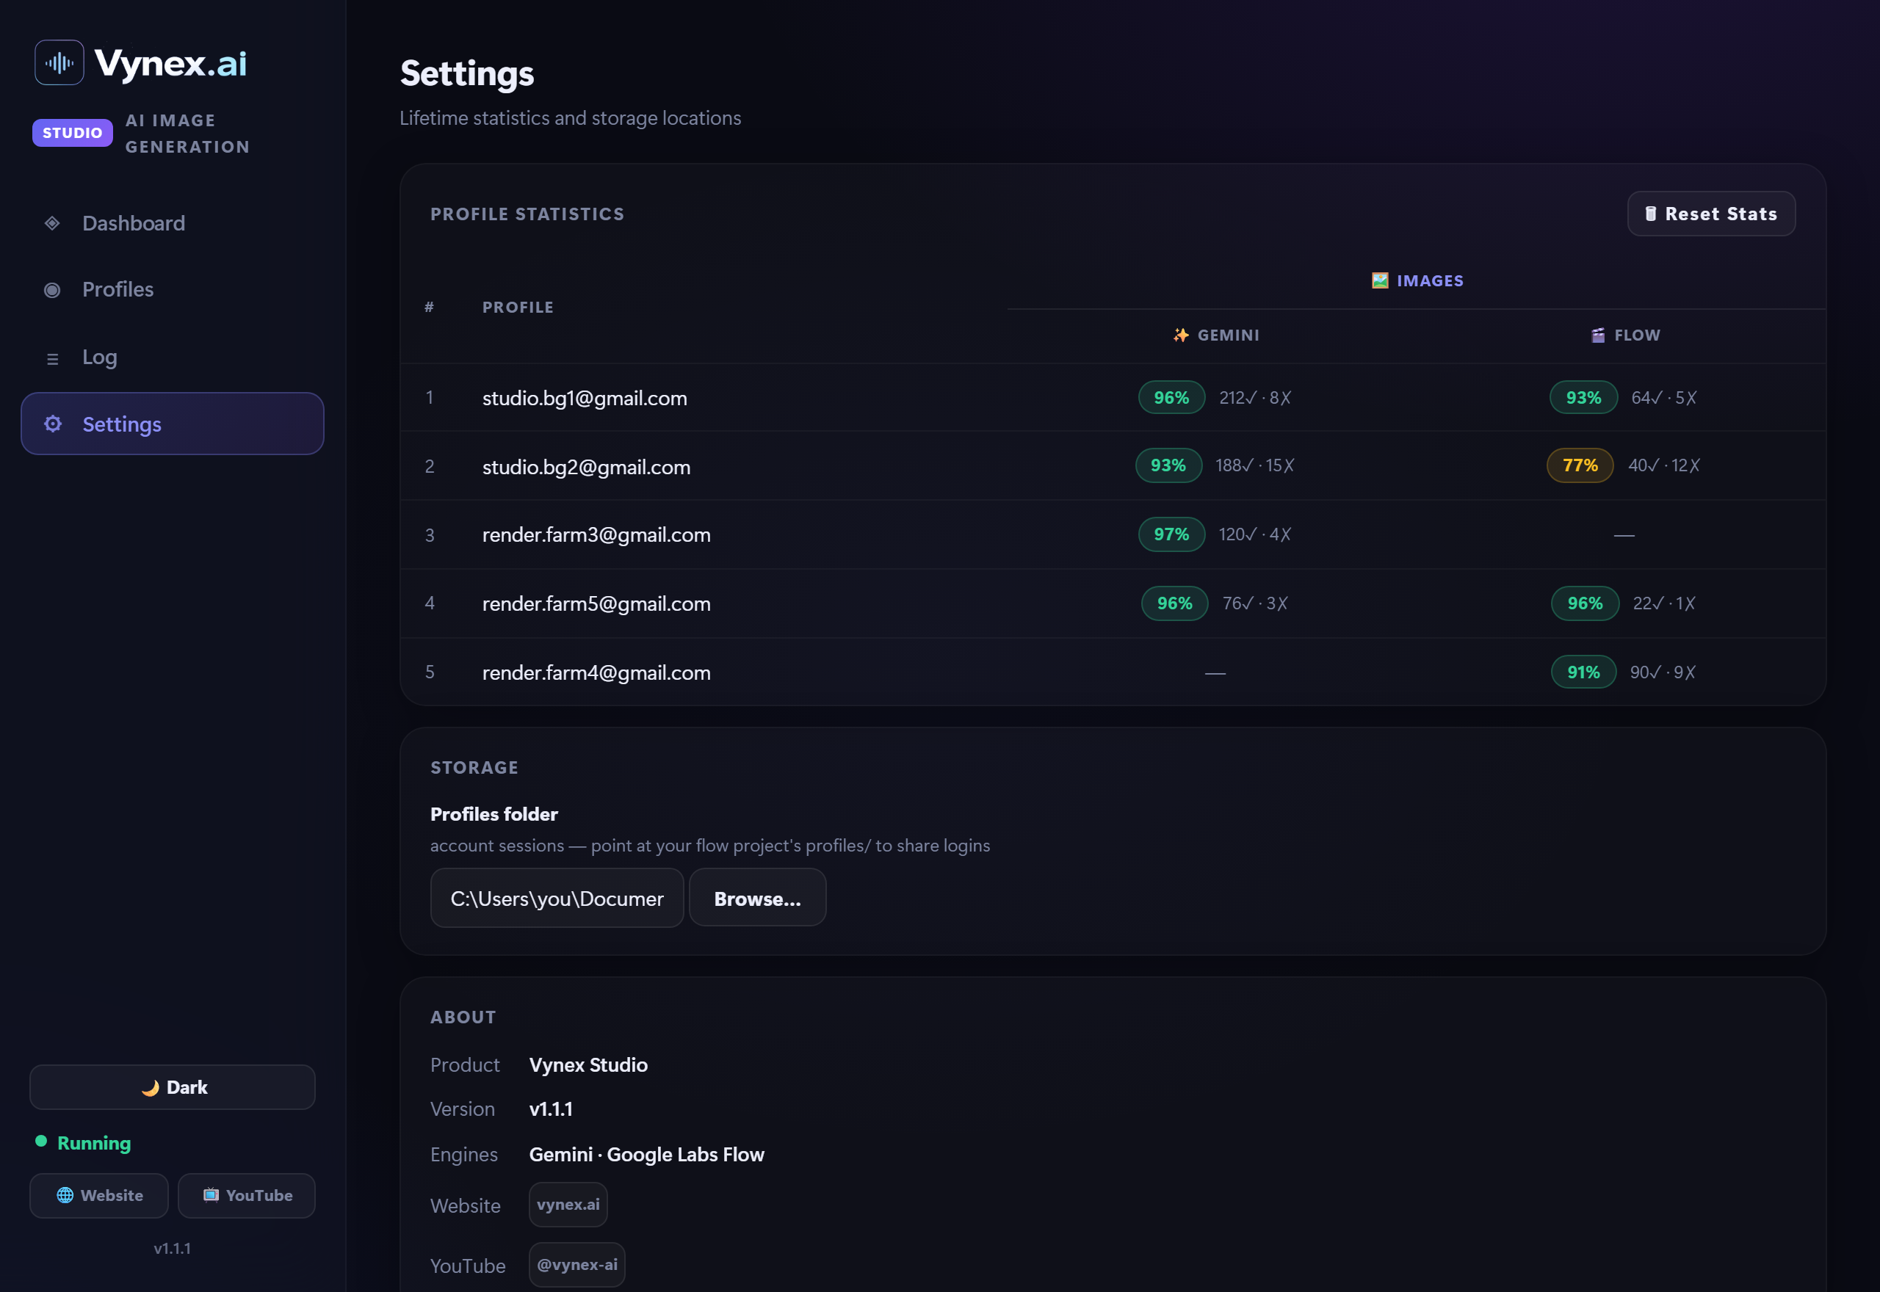Screen dimensions: 1880x1292
Task: Click the yellow 77% Flow badge
Action: pos(1580,465)
